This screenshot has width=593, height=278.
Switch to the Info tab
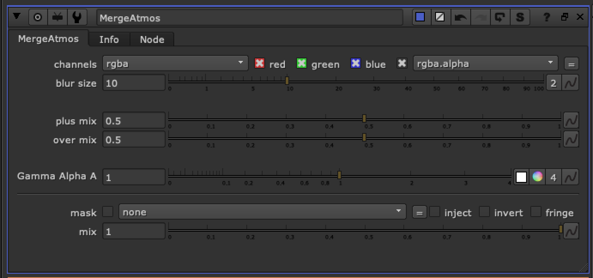coord(108,39)
